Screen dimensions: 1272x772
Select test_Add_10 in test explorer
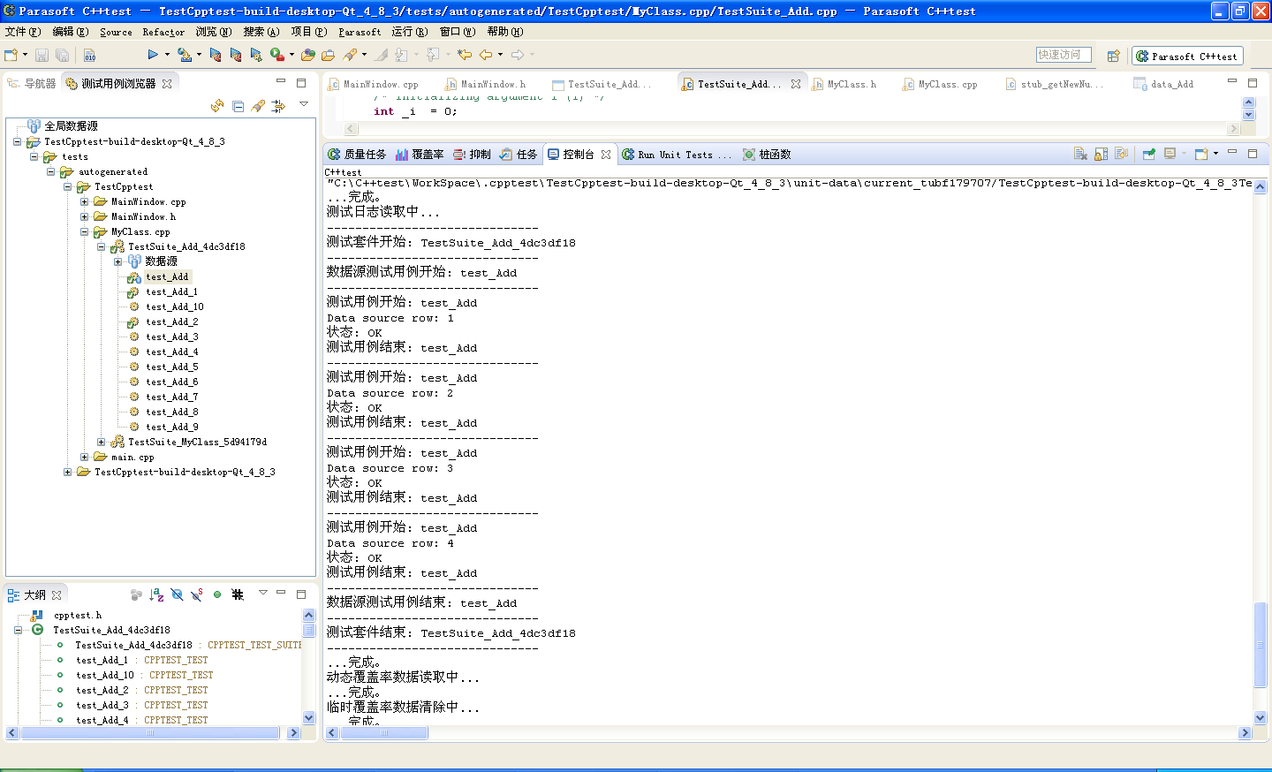coord(175,307)
